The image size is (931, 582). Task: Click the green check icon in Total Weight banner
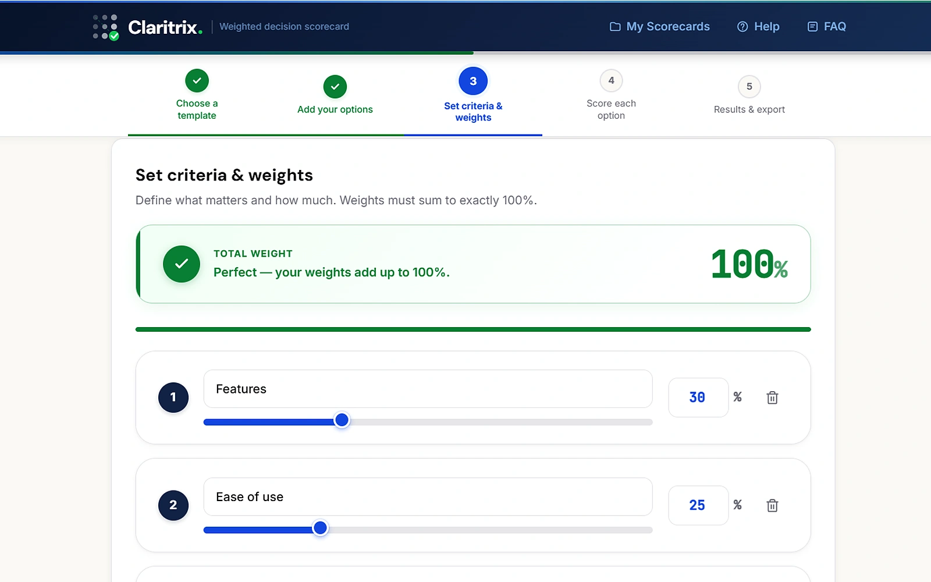click(182, 264)
